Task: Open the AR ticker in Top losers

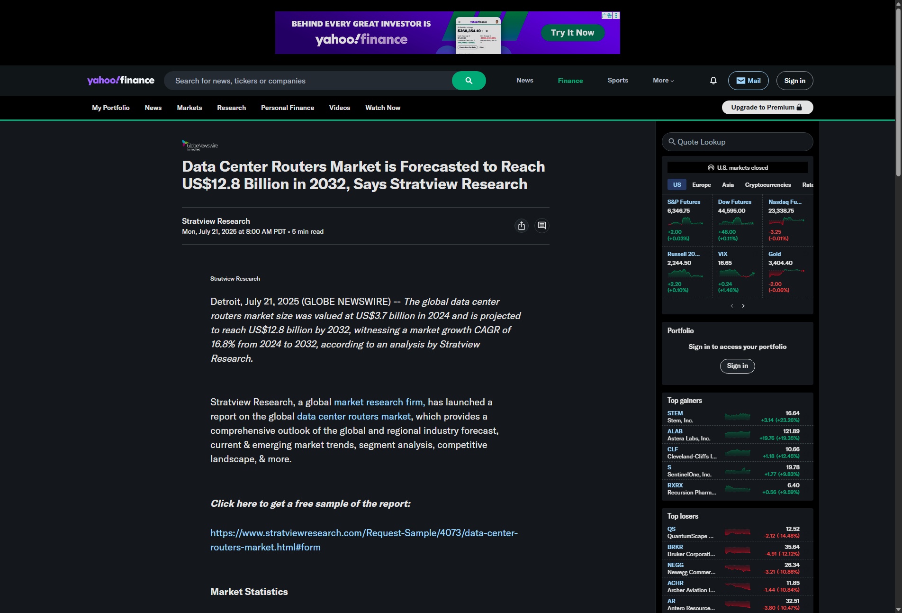Action: click(671, 601)
